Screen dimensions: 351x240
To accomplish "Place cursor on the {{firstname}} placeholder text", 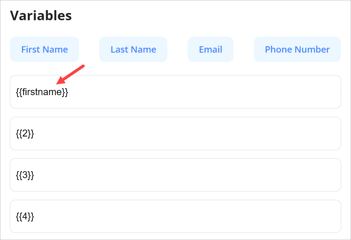I will 42,92.
